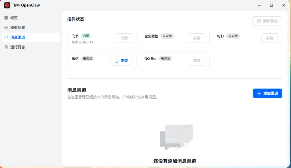Click the green 内置 badge next to 飞书

tap(86, 36)
